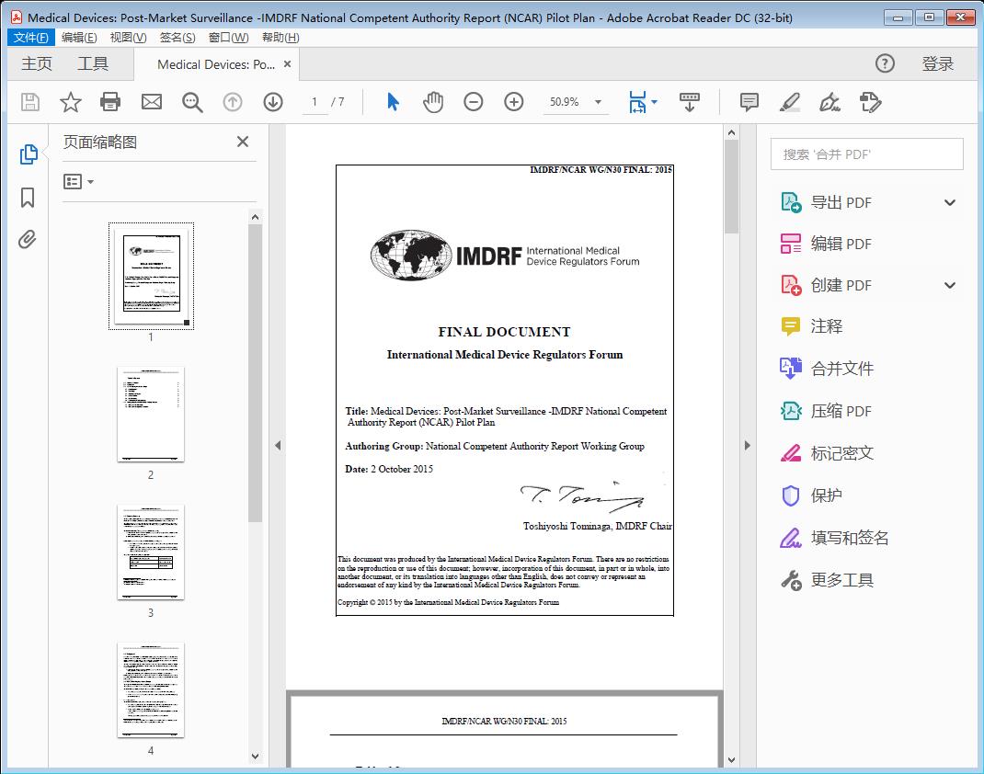This screenshot has height=774, width=984.
Task: Open the stamp tool in the toolbar
Action: point(871,102)
